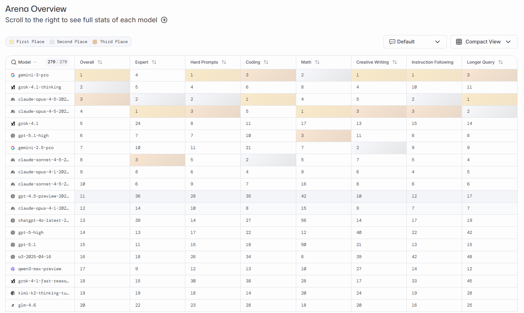524x313 pixels.
Task: Sort by Math using its arrows icon
Action: pos(317,62)
